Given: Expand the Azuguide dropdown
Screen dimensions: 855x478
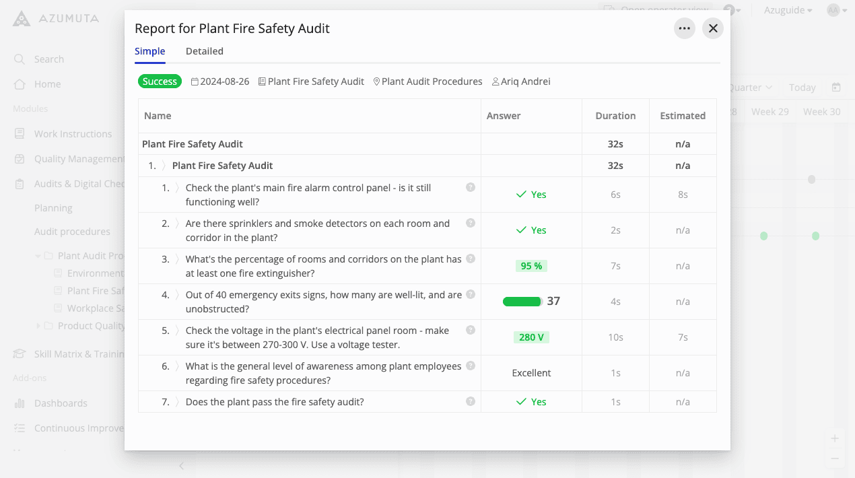Looking at the screenshot, I should click(x=788, y=10).
